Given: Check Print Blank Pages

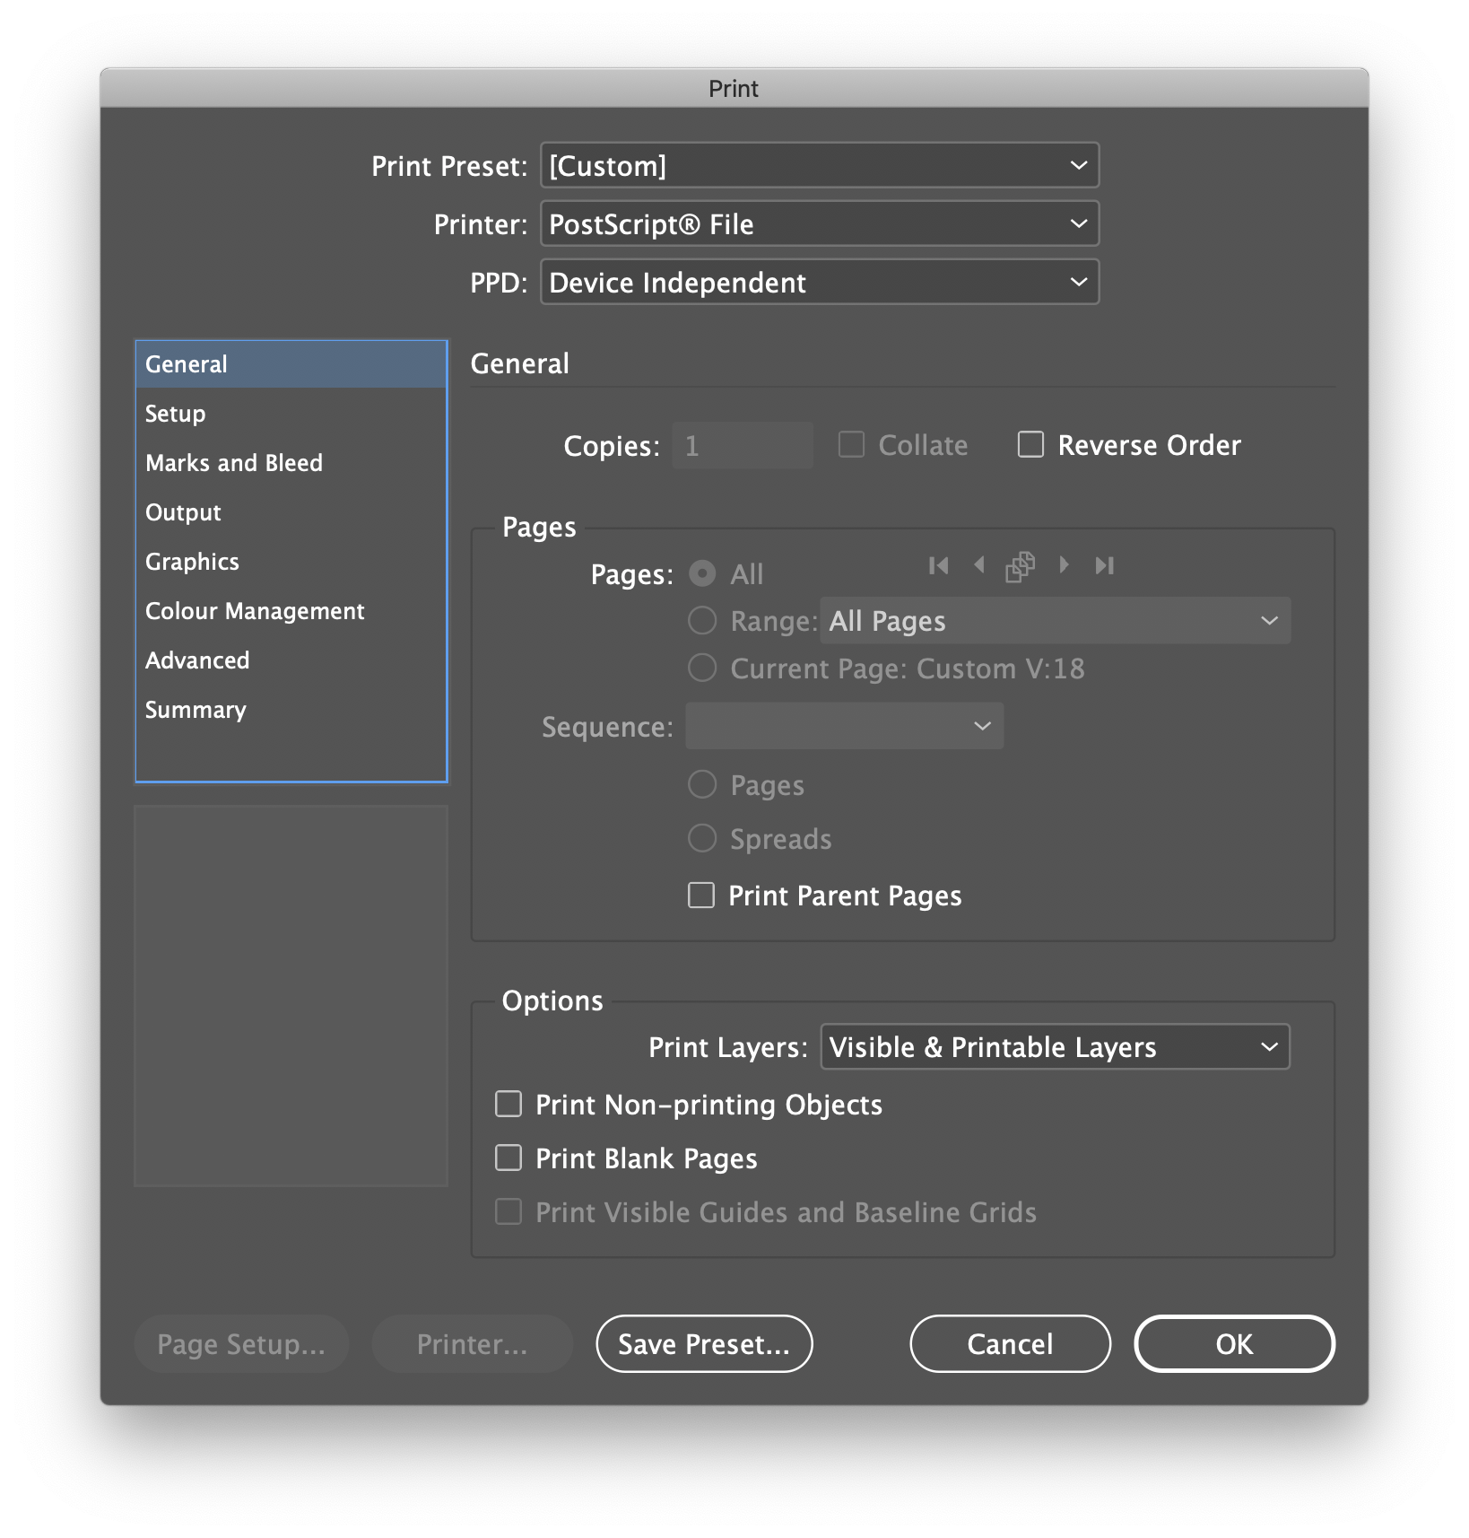Looking at the screenshot, I should [x=508, y=1158].
